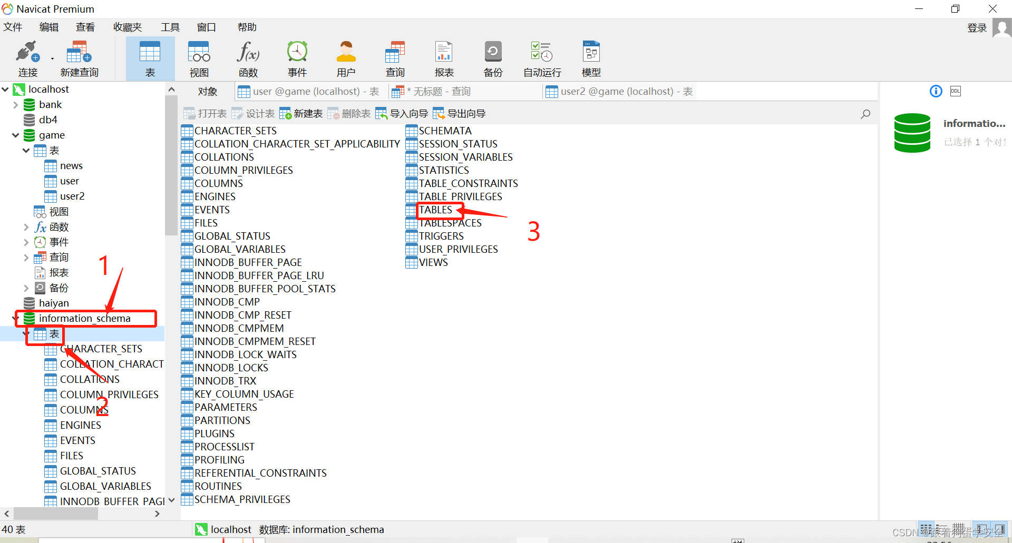Open the 连接 connection toolbar icon
1012x543 pixels.
pyautogui.click(x=27, y=52)
